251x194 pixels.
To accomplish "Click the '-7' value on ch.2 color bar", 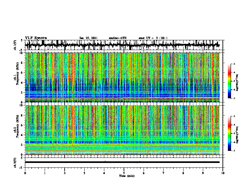I will (234, 151).
